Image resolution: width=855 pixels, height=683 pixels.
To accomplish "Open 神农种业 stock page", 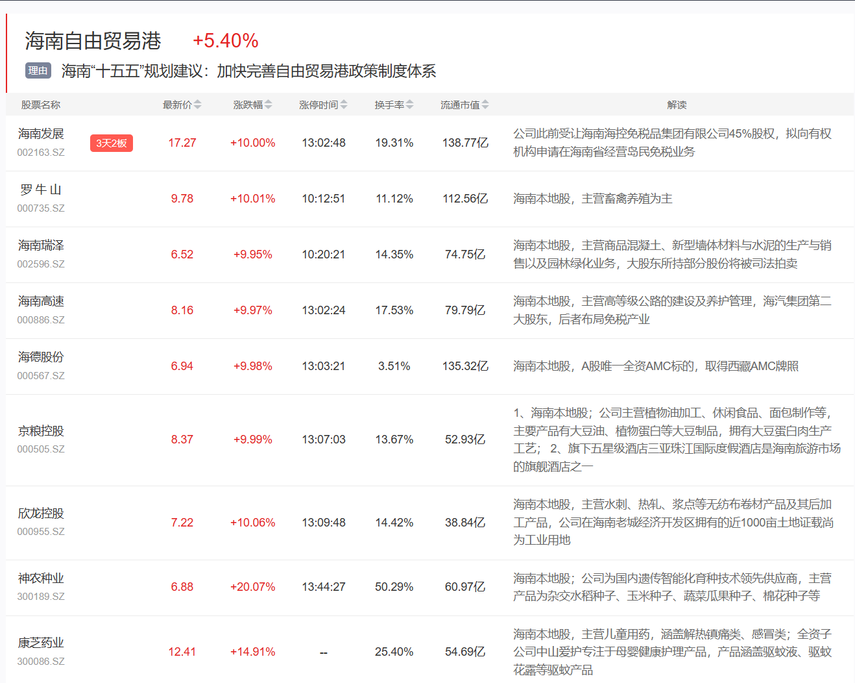I will (41, 578).
